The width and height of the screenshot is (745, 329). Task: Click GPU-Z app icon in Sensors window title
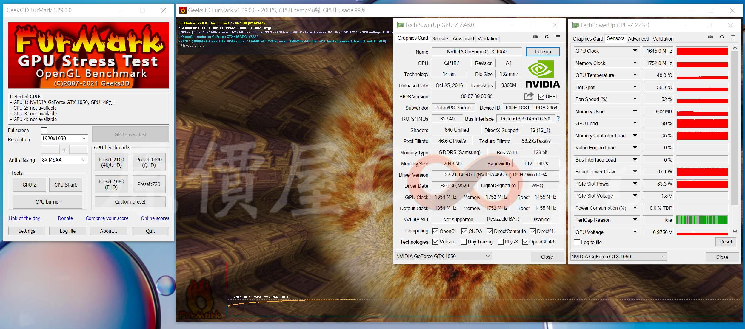575,25
